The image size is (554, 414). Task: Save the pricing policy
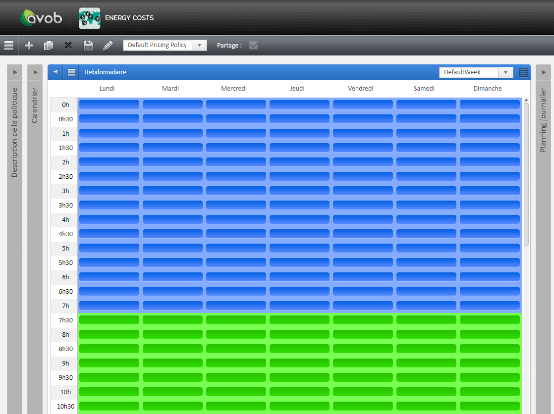pos(88,45)
